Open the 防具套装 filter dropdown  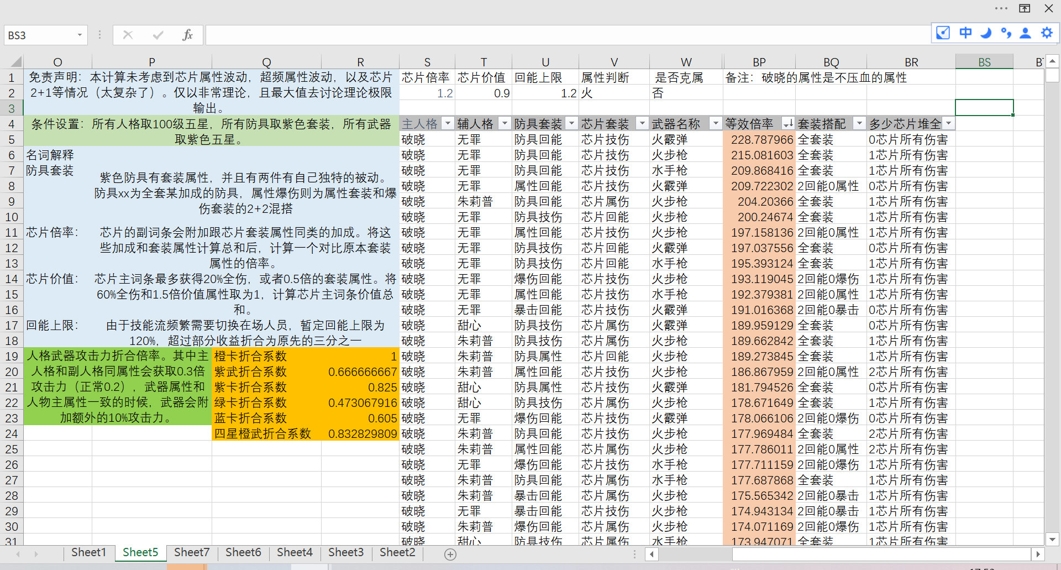click(572, 123)
